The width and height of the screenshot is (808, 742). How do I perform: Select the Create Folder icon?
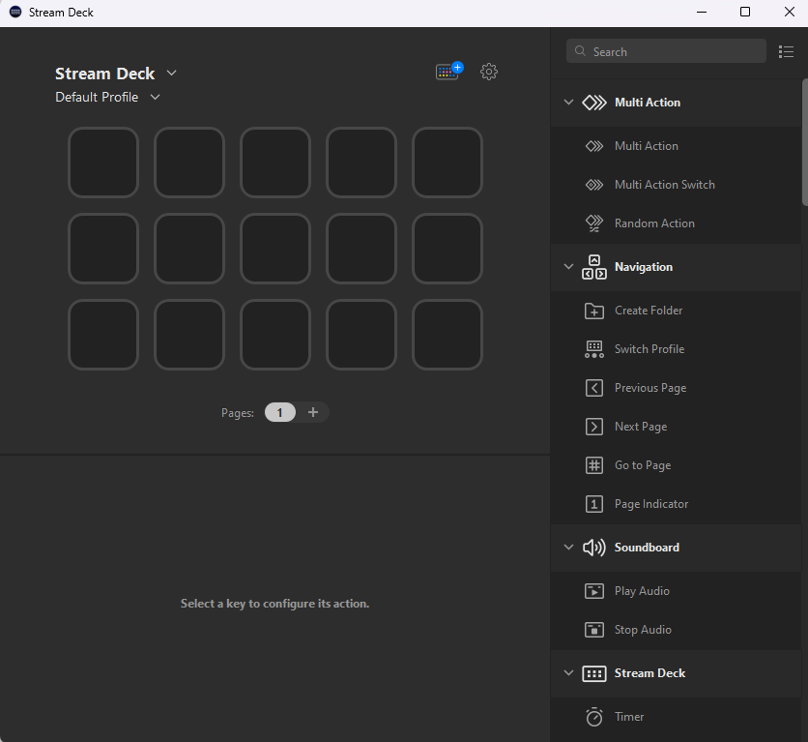(594, 311)
